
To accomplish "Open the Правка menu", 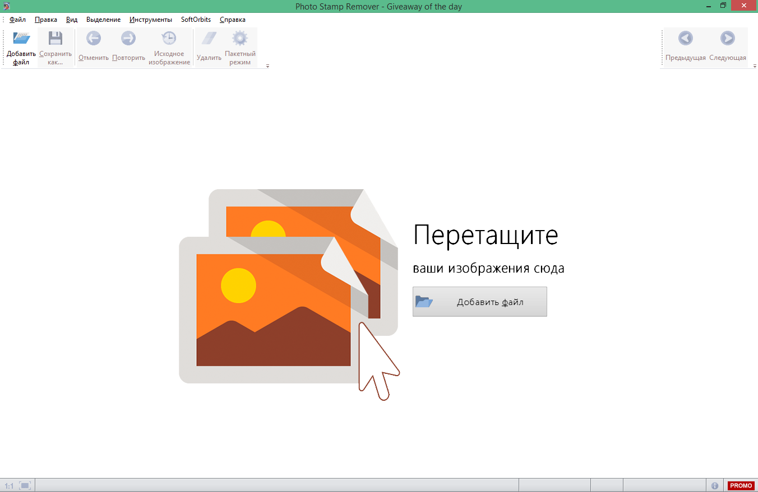I will pos(46,20).
